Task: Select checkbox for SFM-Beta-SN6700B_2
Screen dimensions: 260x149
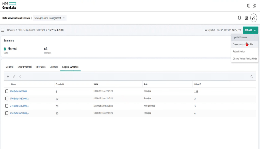Action: coord(7,99)
